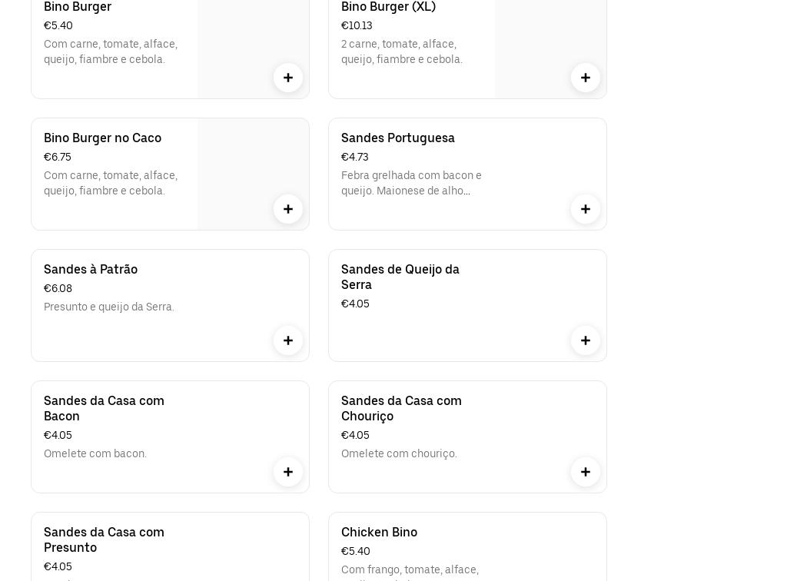The width and height of the screenshot is (787, 581).
Task: Add Bino Burger no Caco to cart
Action: point(288,209)
